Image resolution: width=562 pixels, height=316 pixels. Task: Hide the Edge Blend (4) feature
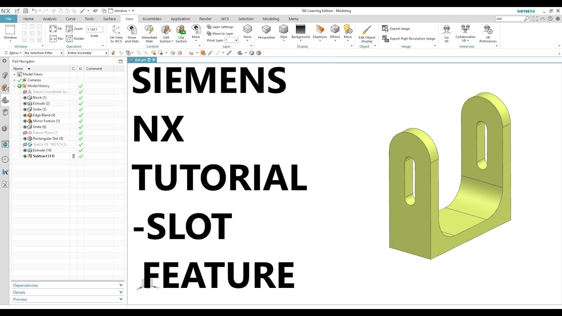pyautogui.click(x=25, y=115)
